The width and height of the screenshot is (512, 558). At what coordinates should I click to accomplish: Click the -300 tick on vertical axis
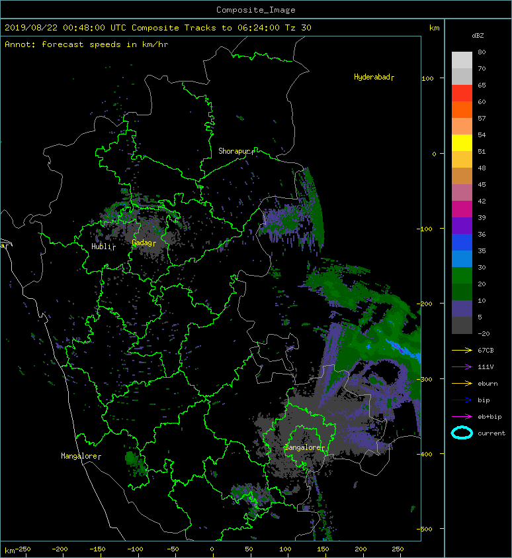pos(424,379)
